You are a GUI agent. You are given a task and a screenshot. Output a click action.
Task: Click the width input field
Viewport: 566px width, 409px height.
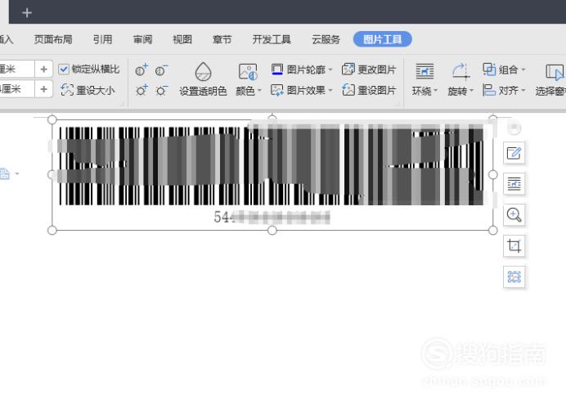pos(17,89)
